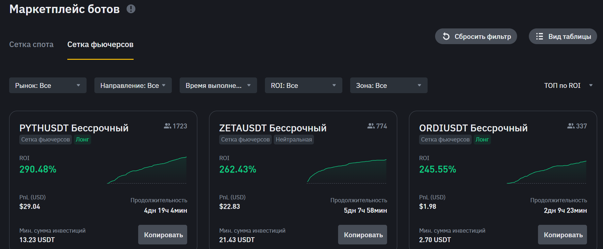The image size is (603, 249).
Task: Copy the PYTHUSDT bot via Копировать
Action: click(x=163, y=235)
